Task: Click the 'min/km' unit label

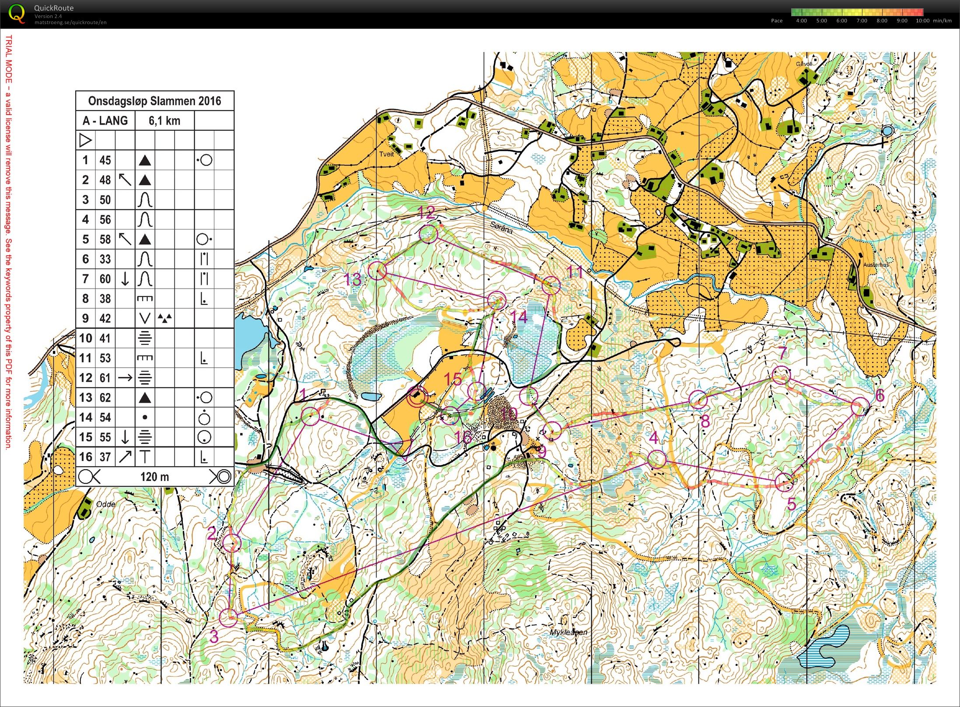Action: pyautogui.click(x=942, y=21)
